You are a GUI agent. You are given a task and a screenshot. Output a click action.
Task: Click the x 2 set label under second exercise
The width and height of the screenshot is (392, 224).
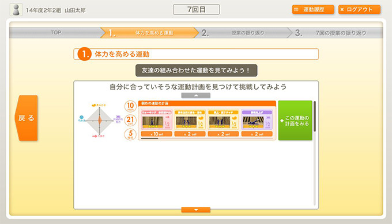[190, 134]
